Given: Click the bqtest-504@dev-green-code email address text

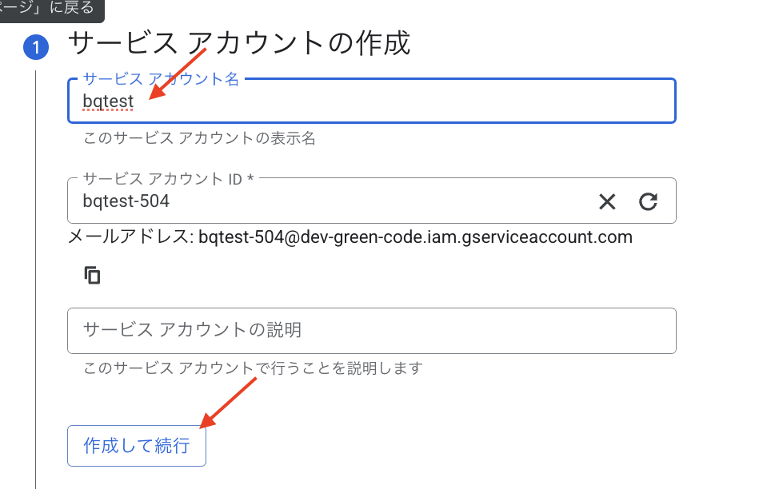Looking at the screenshot, I should (x=415, y=237).
